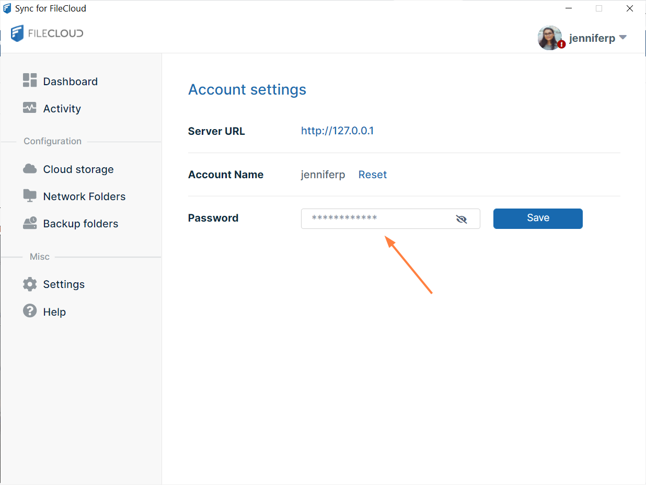Image resolution: width=646 pixels, height=485 pixels.
Task: Click the jenniferp username in header
Action: [592, 38]
